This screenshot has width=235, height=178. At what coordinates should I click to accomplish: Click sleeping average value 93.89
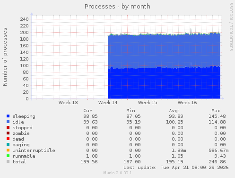click(176, 116)
